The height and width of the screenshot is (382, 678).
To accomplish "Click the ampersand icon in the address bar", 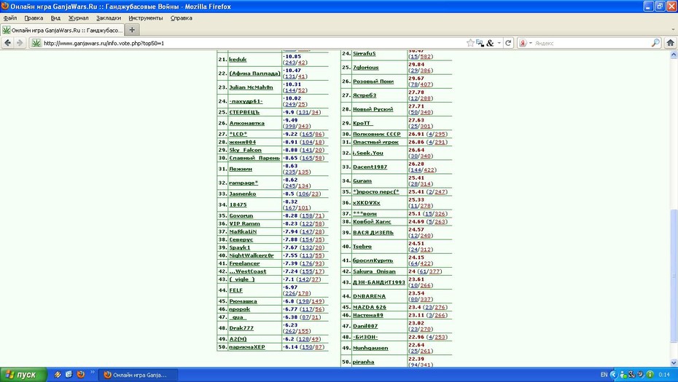I will [x=490, y=43].
